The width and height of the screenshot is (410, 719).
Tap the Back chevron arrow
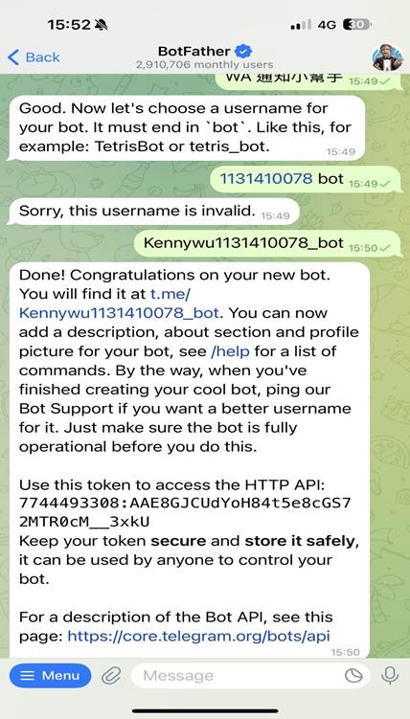tap(13, 57)
